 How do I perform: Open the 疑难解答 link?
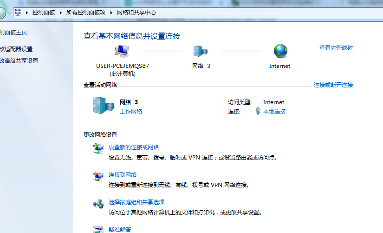click(120, 229)
